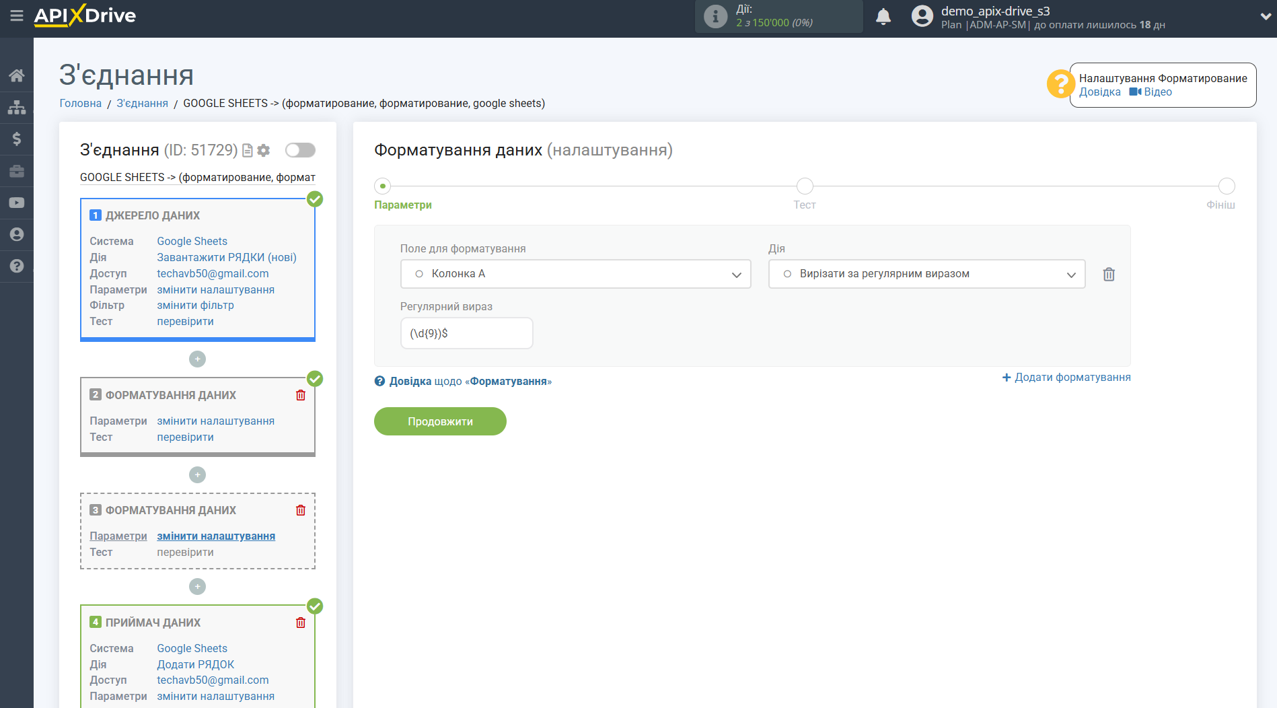Click the Регулярний вираз input field
Image resolution: width=1277 pixels, height=708 pixels.
(466, 333)
